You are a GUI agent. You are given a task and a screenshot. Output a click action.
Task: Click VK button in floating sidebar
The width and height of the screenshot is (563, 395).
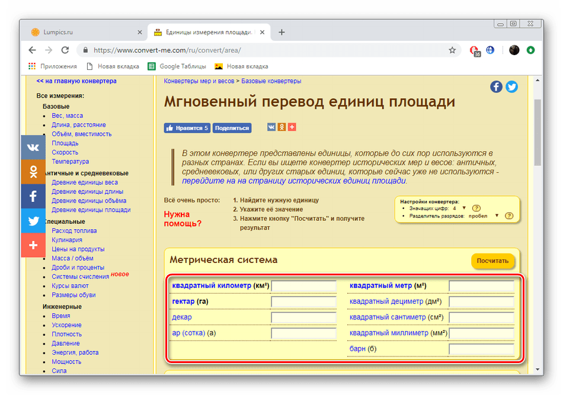click(x=33, y=147)
